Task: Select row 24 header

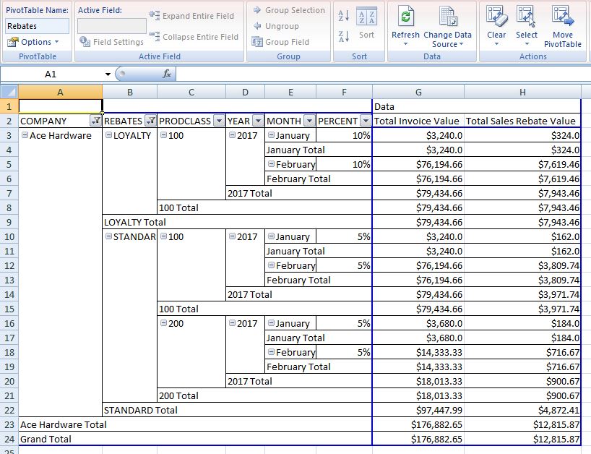Action: [9, 439]
